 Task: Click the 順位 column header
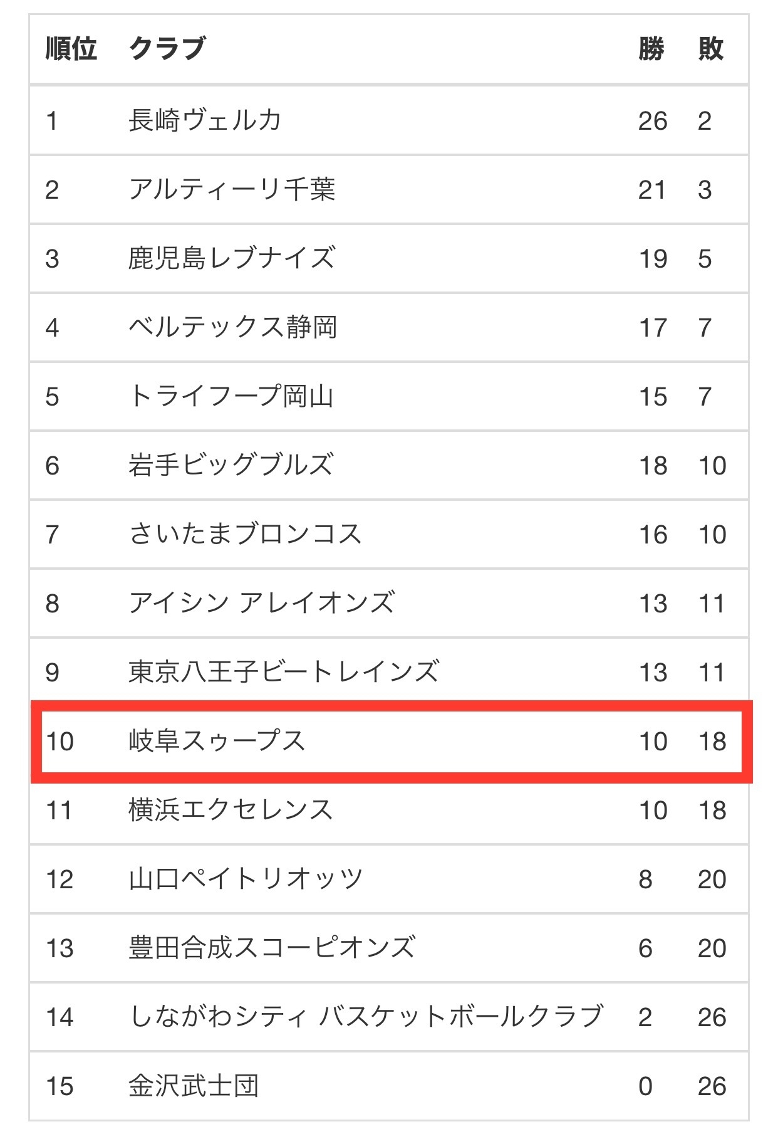[x=71, y=48]
